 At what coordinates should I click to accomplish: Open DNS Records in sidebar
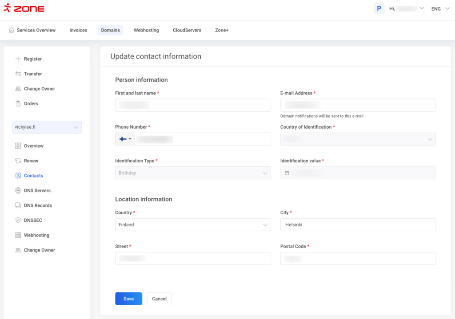(x=38, y=205)
